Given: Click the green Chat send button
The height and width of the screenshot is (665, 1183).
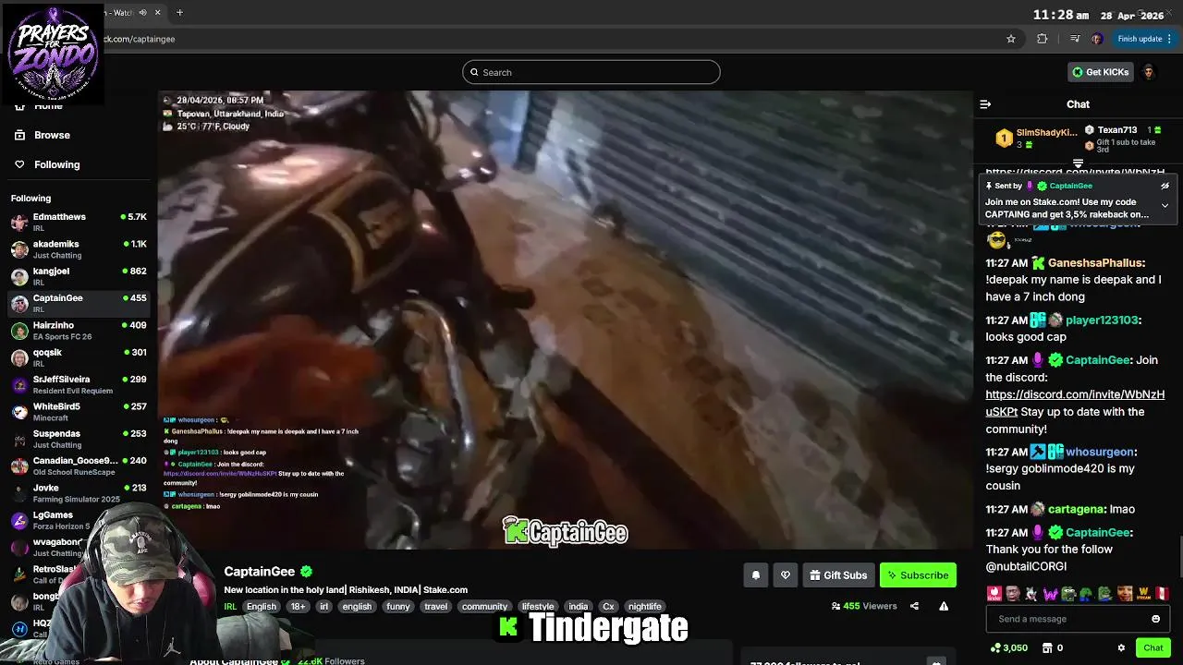Looking at the screenshot, I should pos(1153,648).
